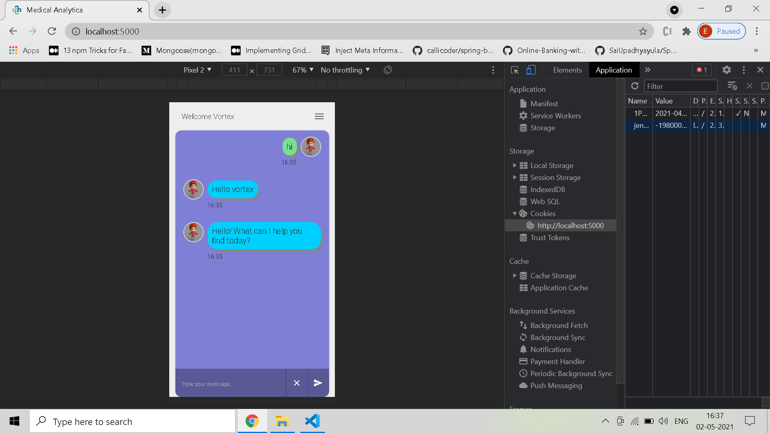Expand the Local Storage tree item
The image size is (770, 433).
515,165
